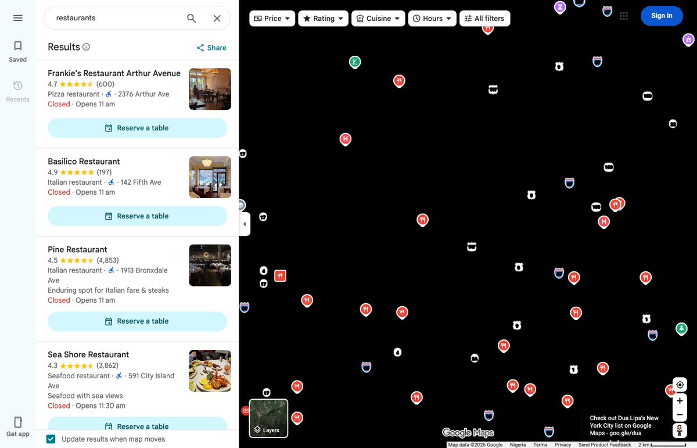The width and height of the screenshot is (697, 448).
Task: Open Basilico Restaurant photo thumbnail
Action: pyautogui.click(x=210, y=177)
